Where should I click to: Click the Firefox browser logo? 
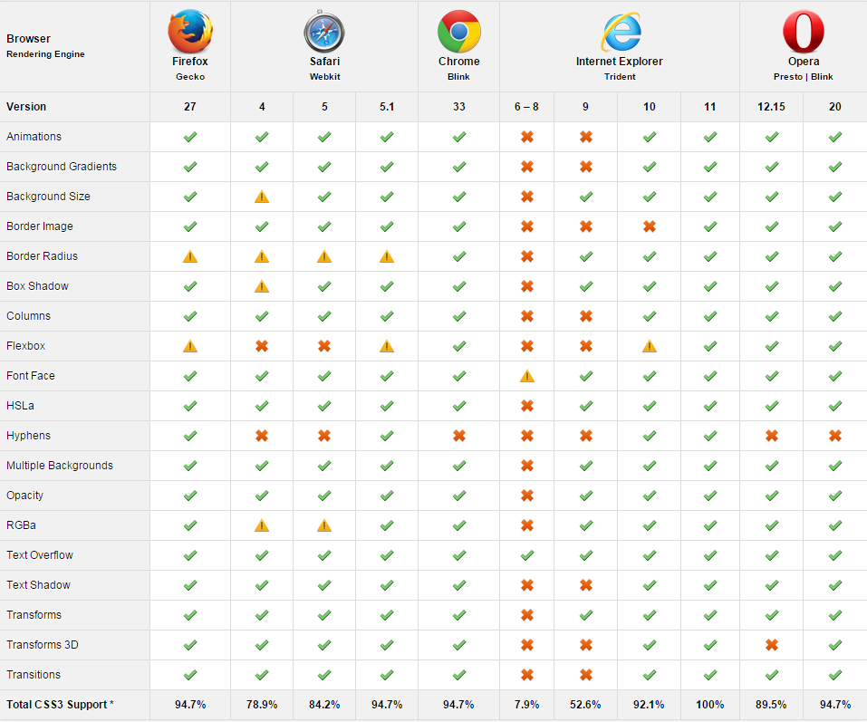(x=190, y=31)
